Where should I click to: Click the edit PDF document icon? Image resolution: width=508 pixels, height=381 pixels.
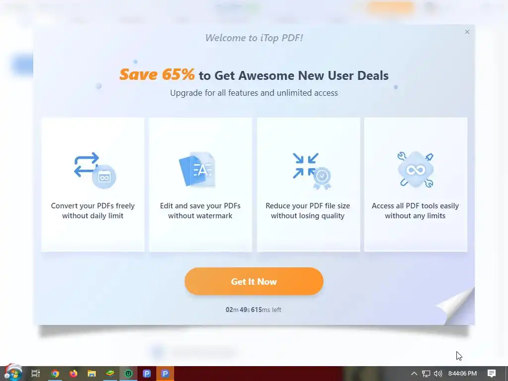(197, 170)
